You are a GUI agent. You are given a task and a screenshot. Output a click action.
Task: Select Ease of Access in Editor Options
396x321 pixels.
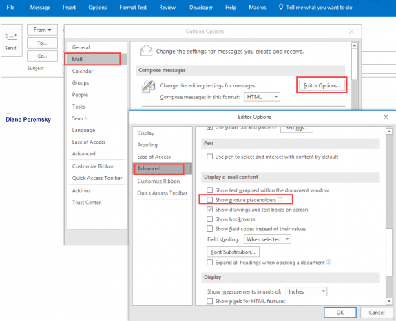(163, 157)
